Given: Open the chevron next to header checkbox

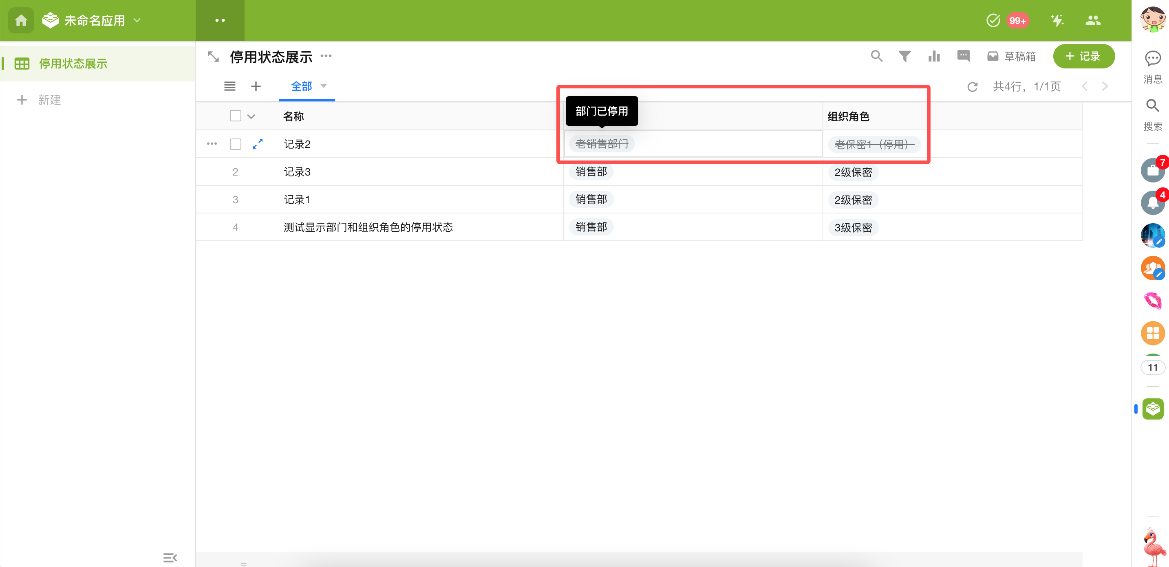Looking at the screenshot, I should 251,116.
